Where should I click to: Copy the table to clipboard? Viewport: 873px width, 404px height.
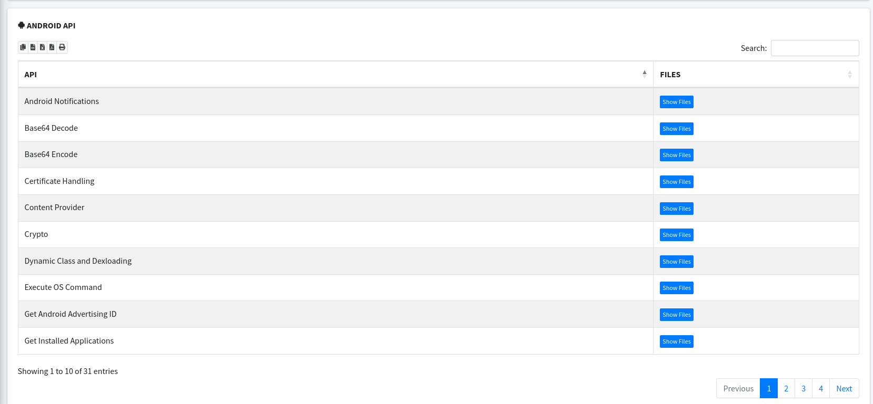[23, 47]
